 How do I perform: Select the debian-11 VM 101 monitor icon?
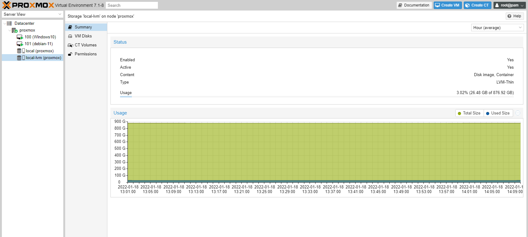pyautogui.click(x=20, y=44)
